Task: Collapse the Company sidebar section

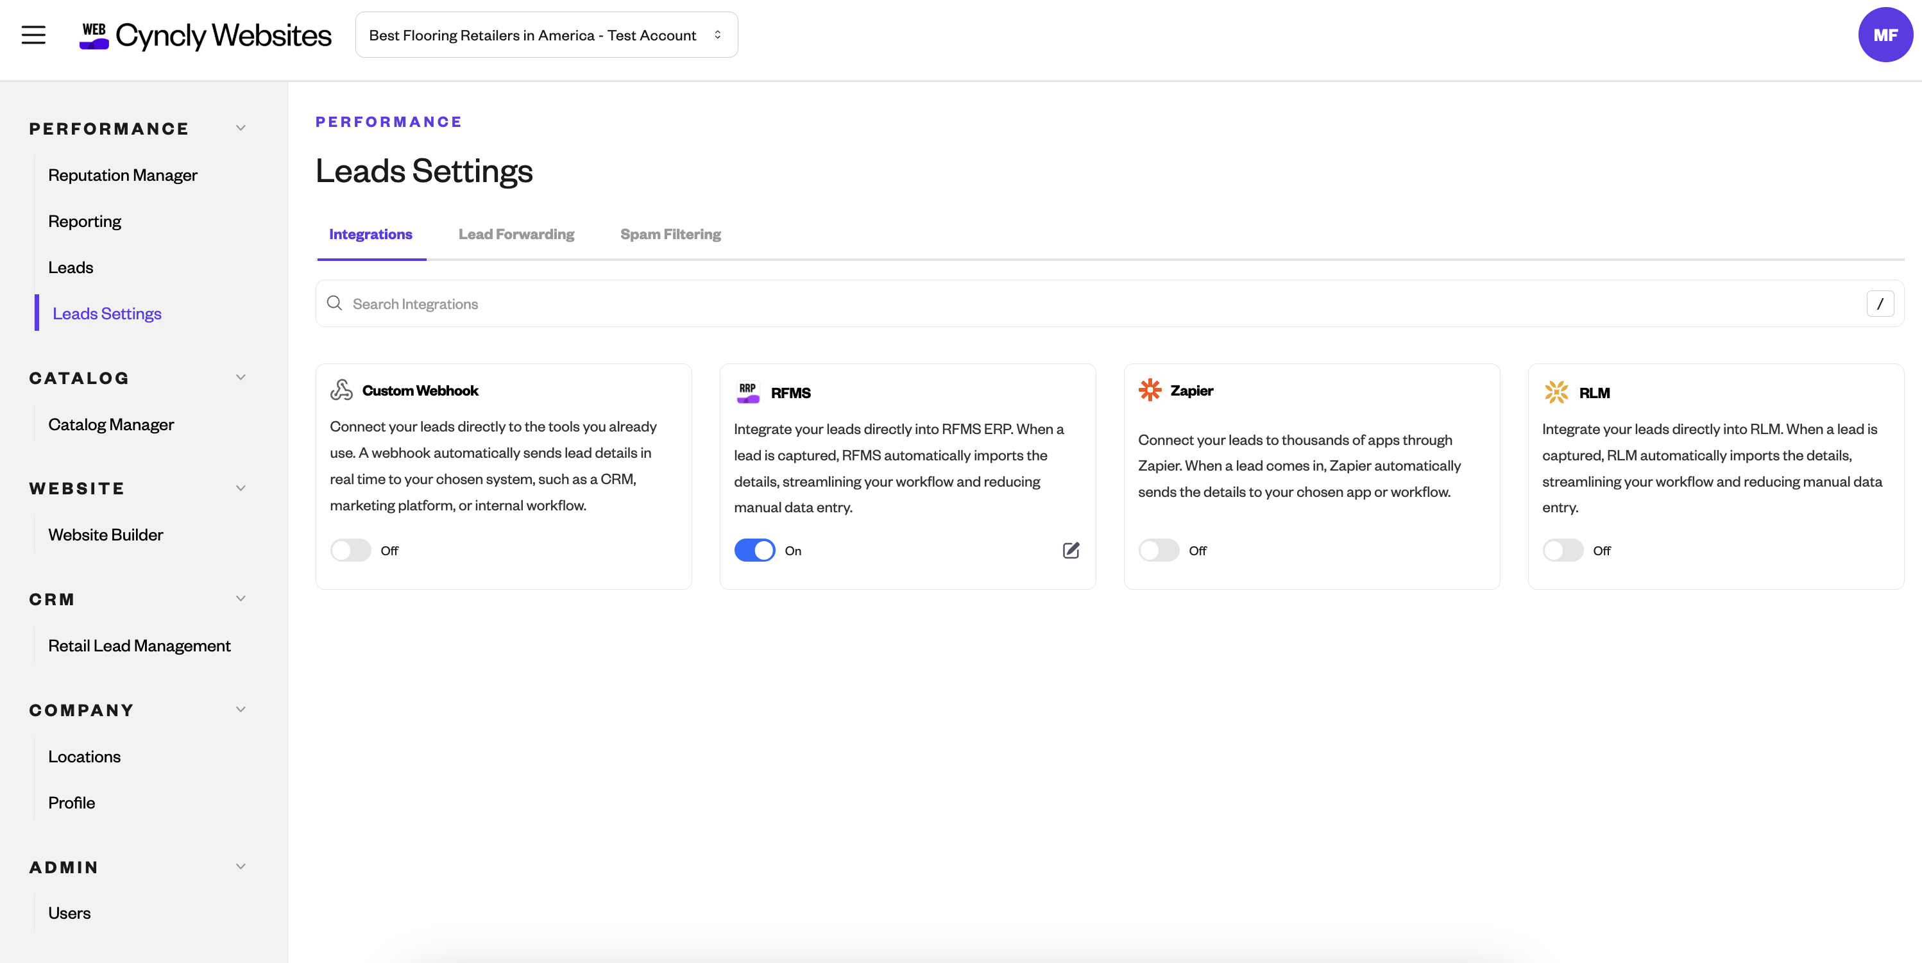Action: click(240, 709)
